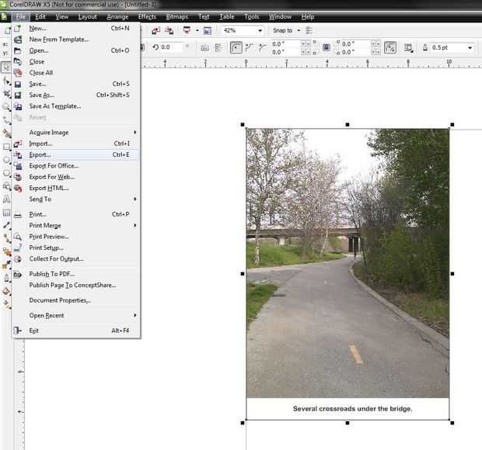482x450 pixels.
Task: Toggle relative corner scaling button
Action: click(390, 47)
